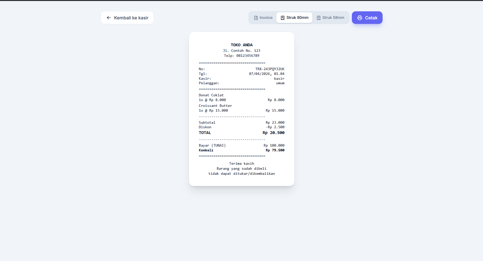Click the Kembali change label
The height and width of the screenshot is (261, 483).
206,150
